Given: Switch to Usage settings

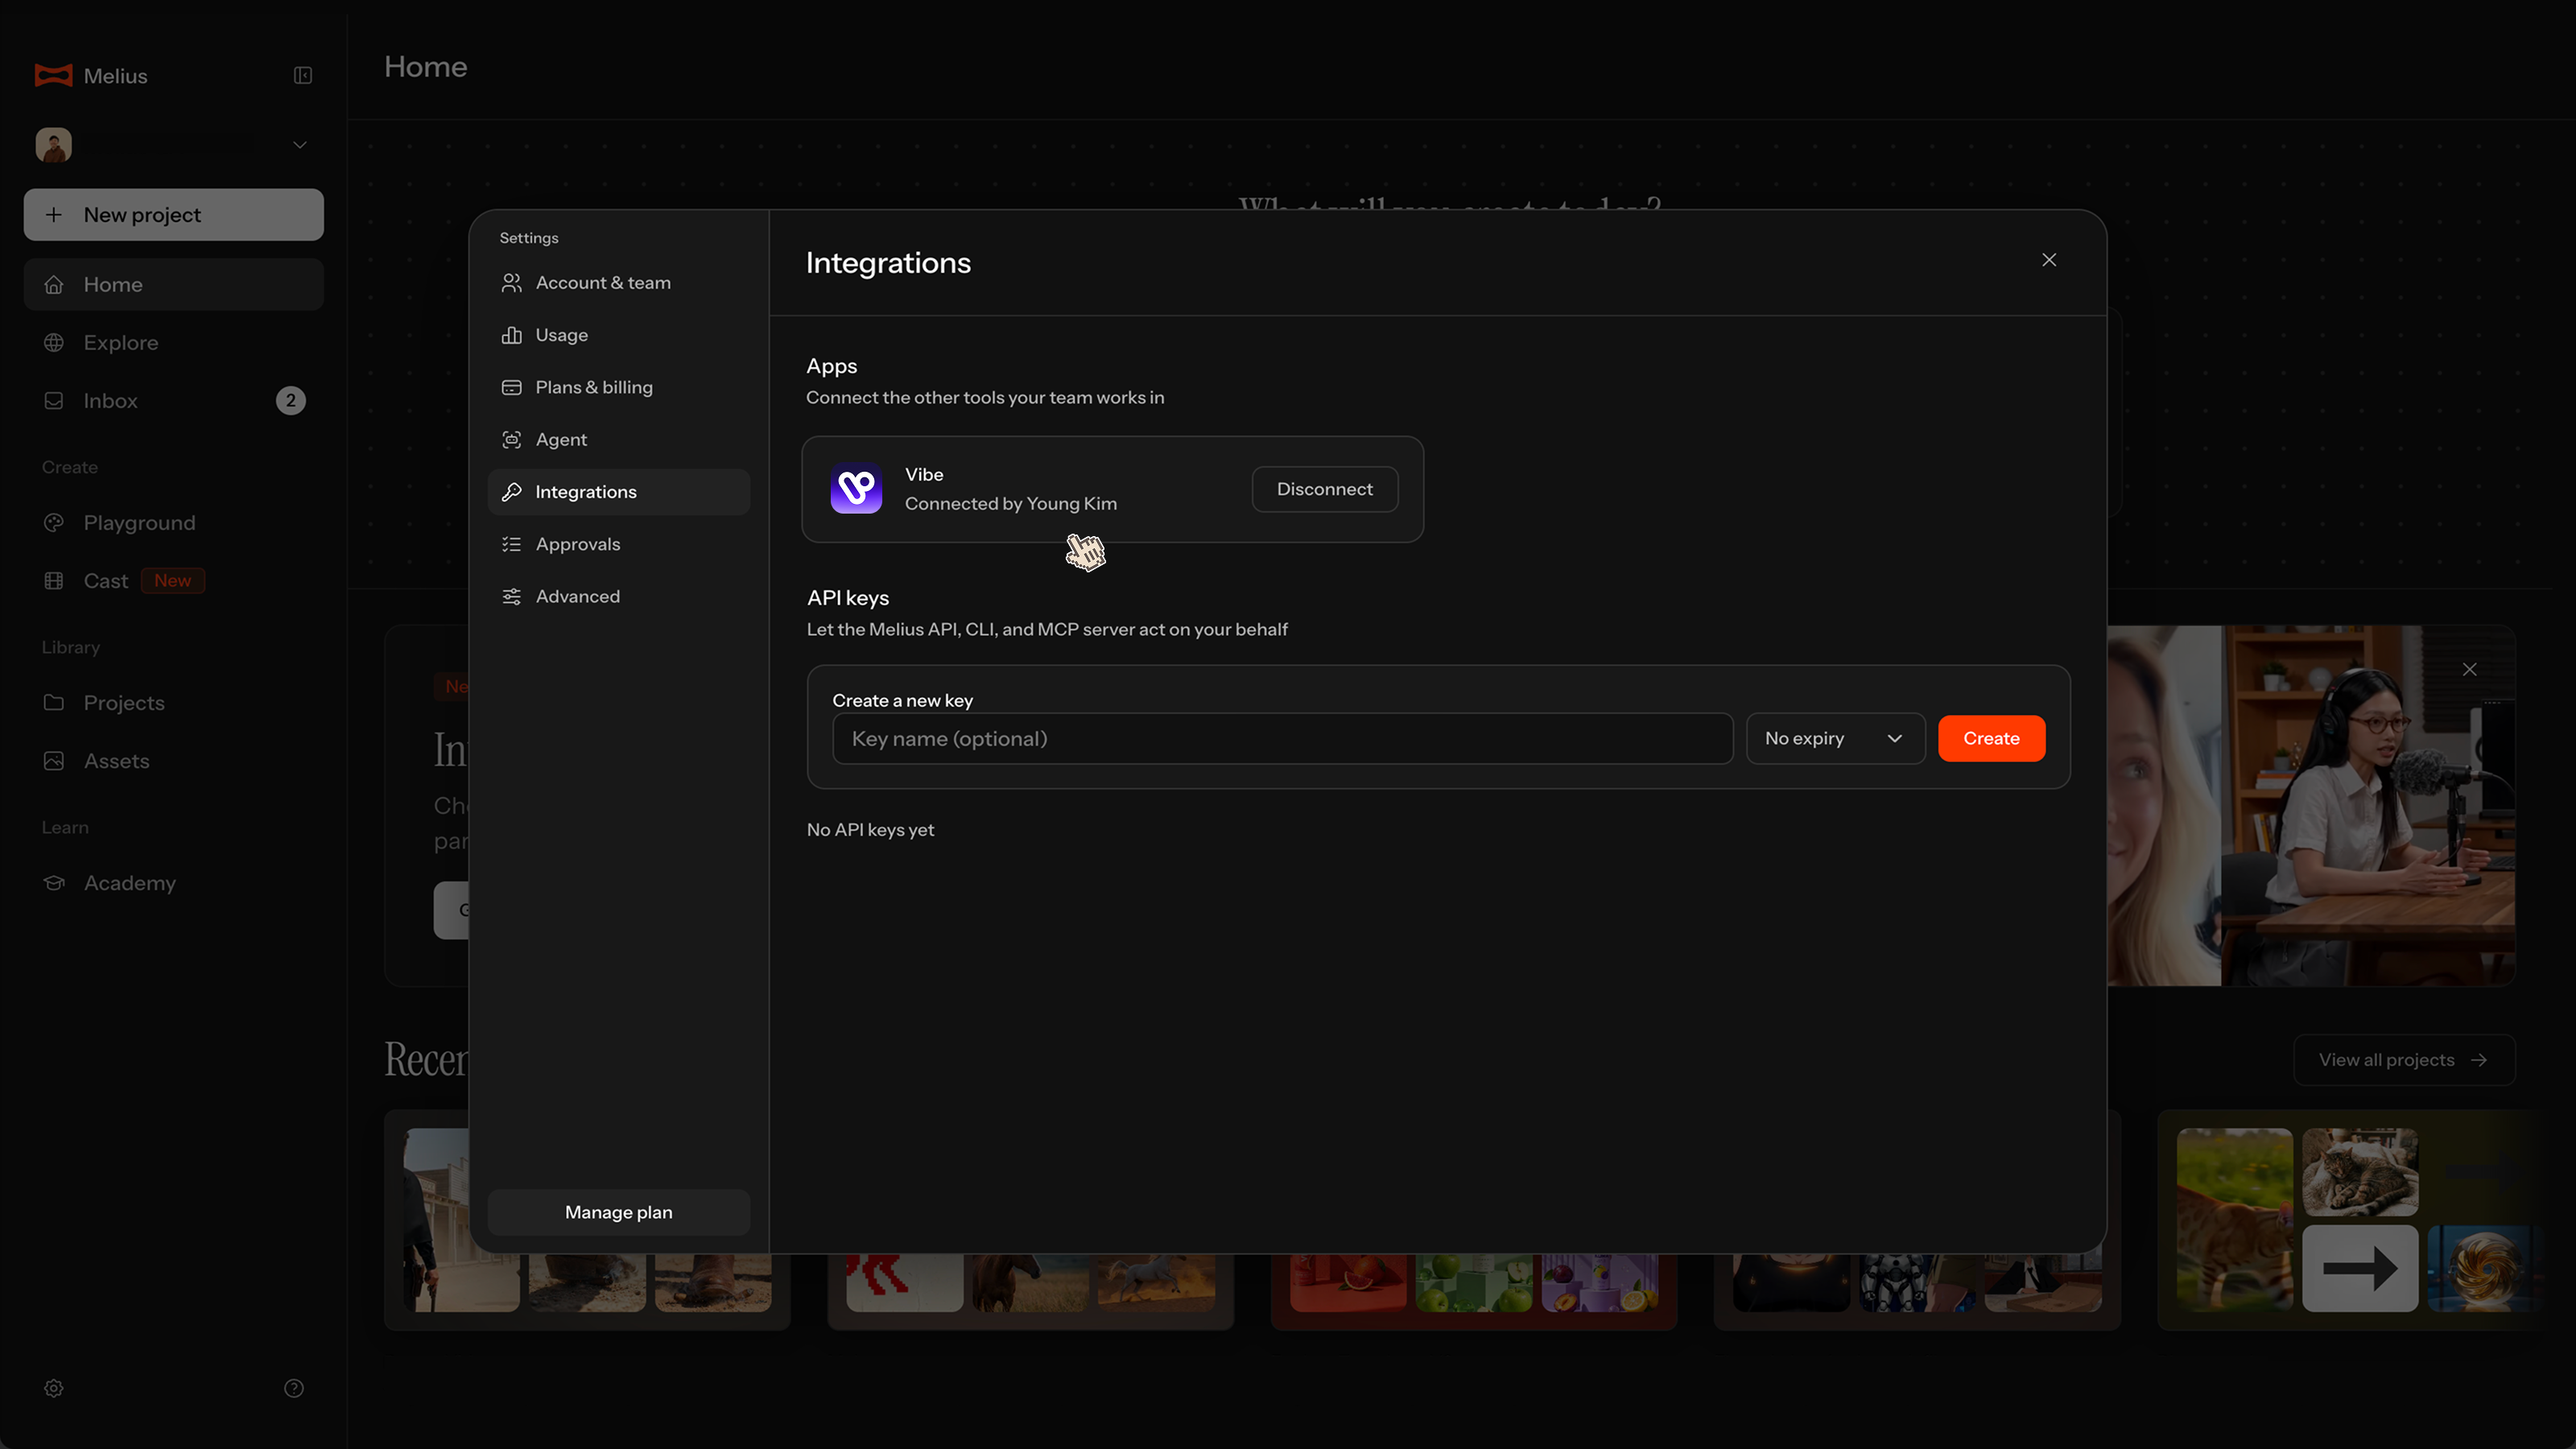Looking at the screenshot, I should (x=619, y=335).
